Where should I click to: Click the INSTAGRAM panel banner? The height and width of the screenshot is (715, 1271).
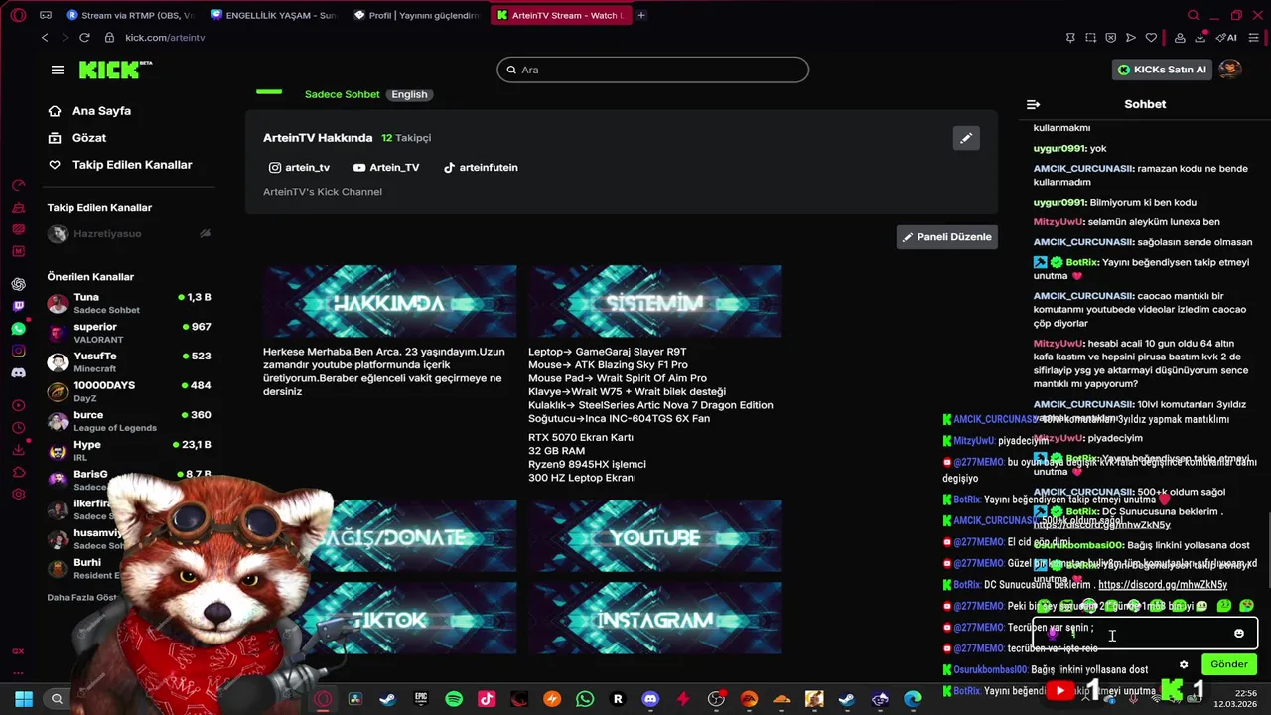click(654, 619)
